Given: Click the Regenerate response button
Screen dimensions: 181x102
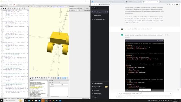Looking at the screenshot, I should [145, 90].
